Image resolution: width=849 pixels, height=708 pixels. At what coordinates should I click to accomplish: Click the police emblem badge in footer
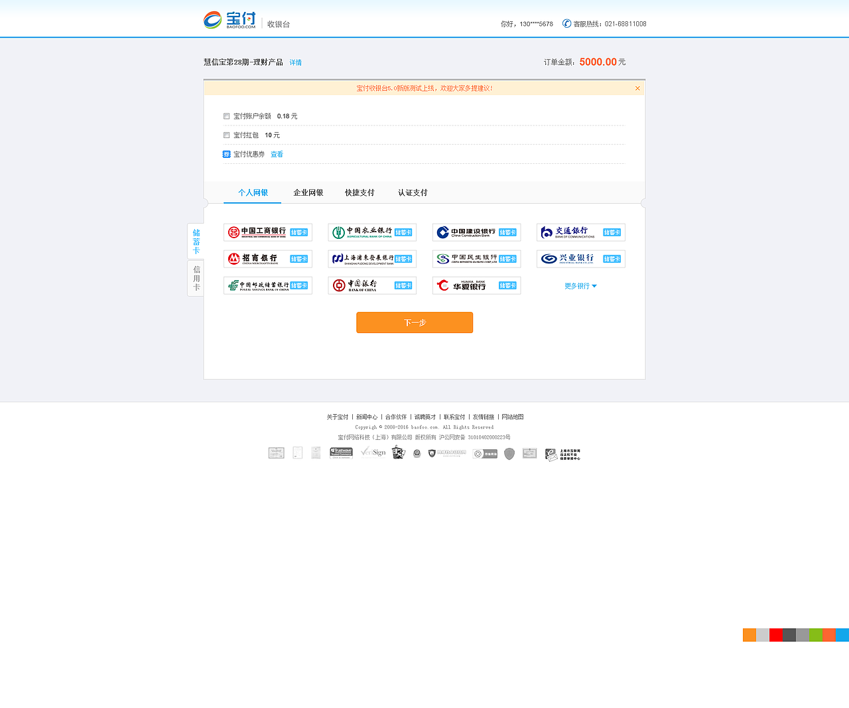[417, 454]
